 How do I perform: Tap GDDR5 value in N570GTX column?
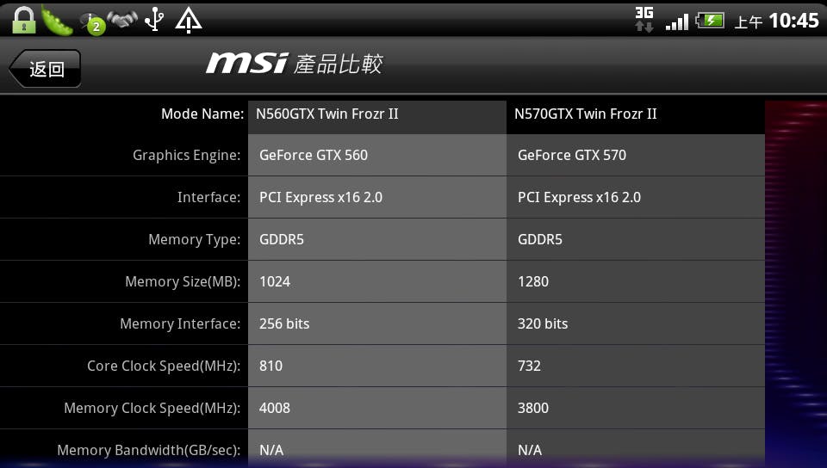coord(636,239)
